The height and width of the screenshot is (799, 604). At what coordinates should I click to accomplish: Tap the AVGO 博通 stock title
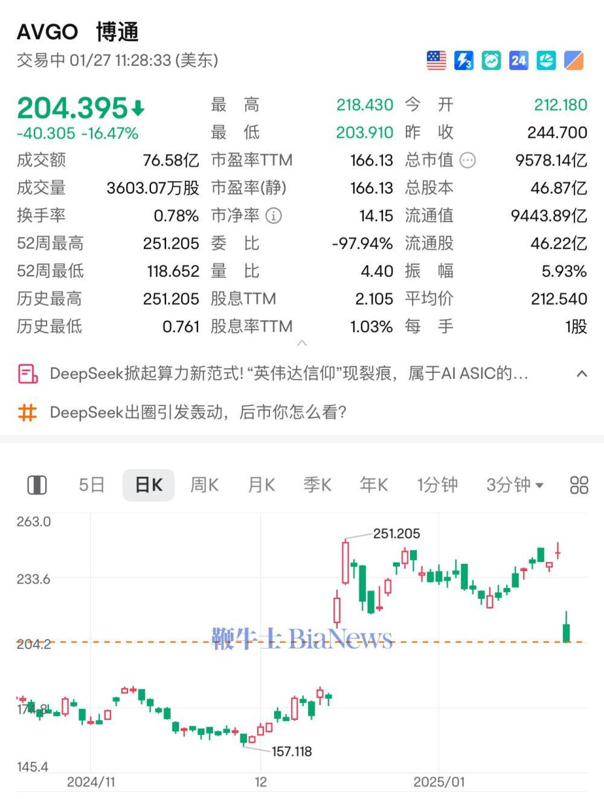pos(78,32)
